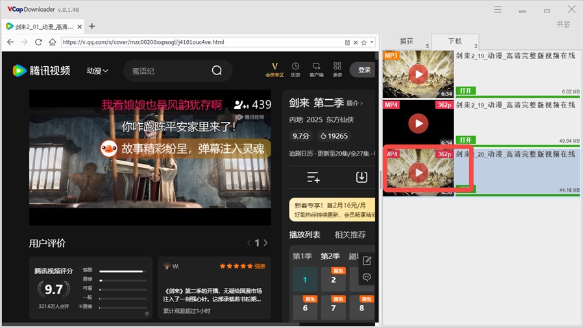Screen dimensions: 584x328
Task: Click the 9.7分 rating badge
Action: point(301,136)
